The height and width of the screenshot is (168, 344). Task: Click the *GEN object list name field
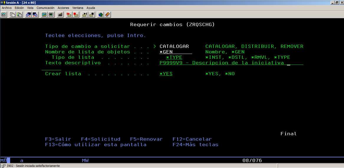(175, 52)
